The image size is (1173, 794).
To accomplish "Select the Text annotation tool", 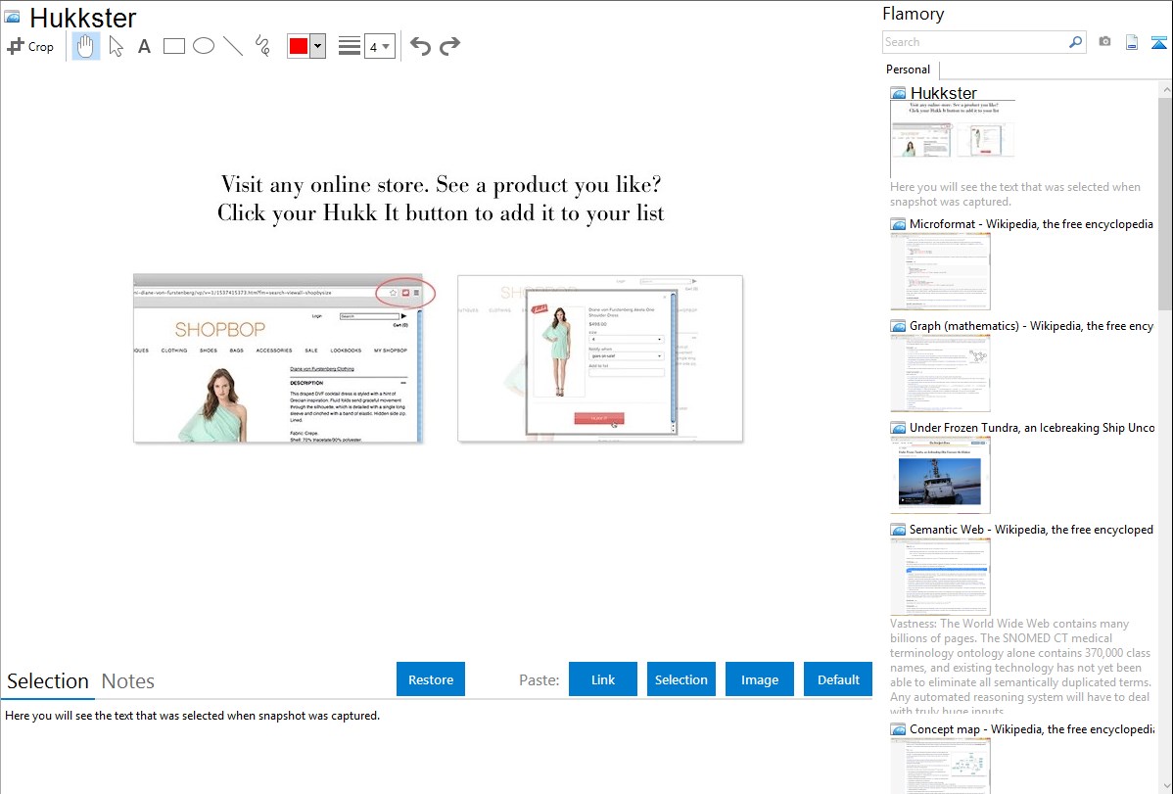I will coord(144,46).
